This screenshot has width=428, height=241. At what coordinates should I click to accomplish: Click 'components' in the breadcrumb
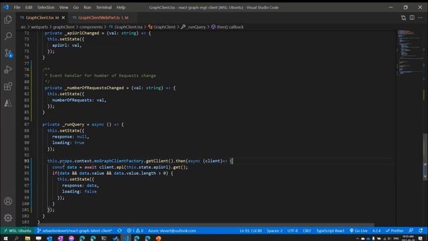click(91, 27)
